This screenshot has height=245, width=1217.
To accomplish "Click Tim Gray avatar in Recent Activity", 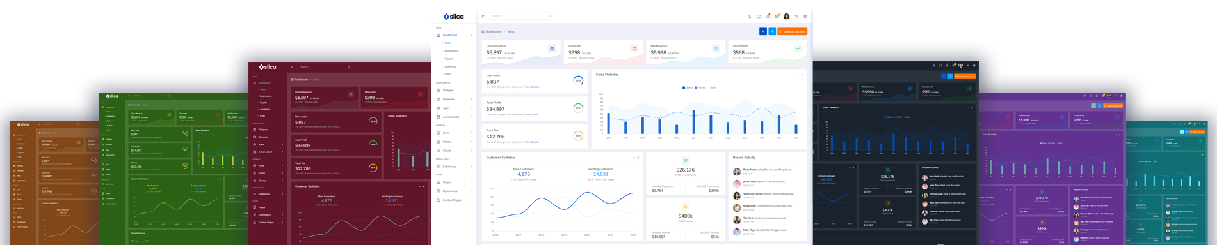I will (x=737, y=220).
